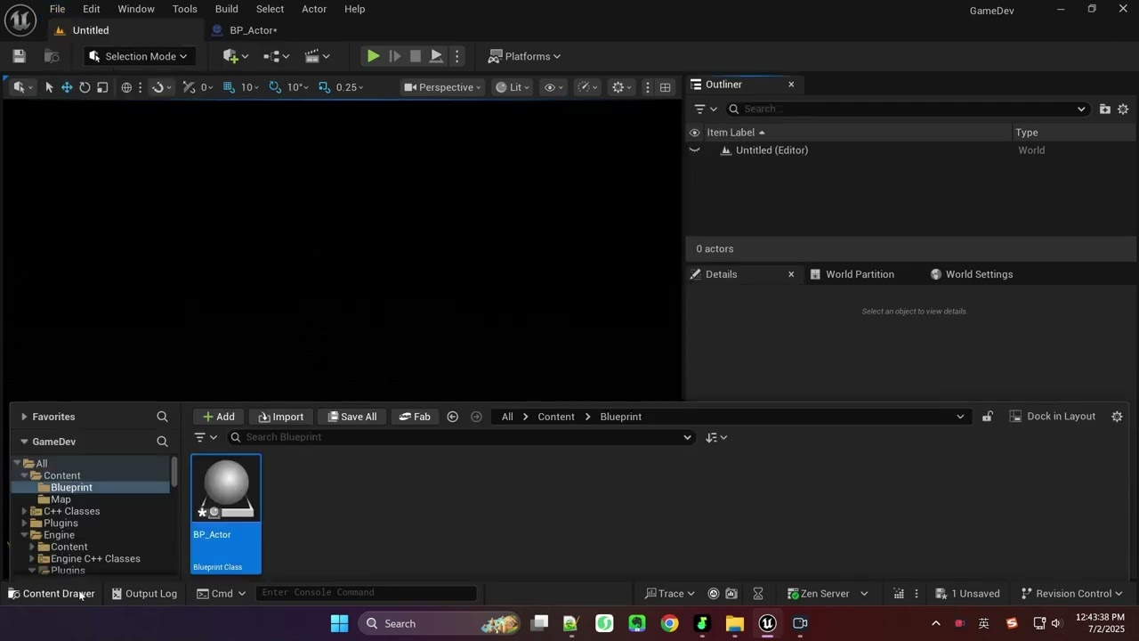
Task: Click the Stop play session button
Action: (x=415, y=56)
